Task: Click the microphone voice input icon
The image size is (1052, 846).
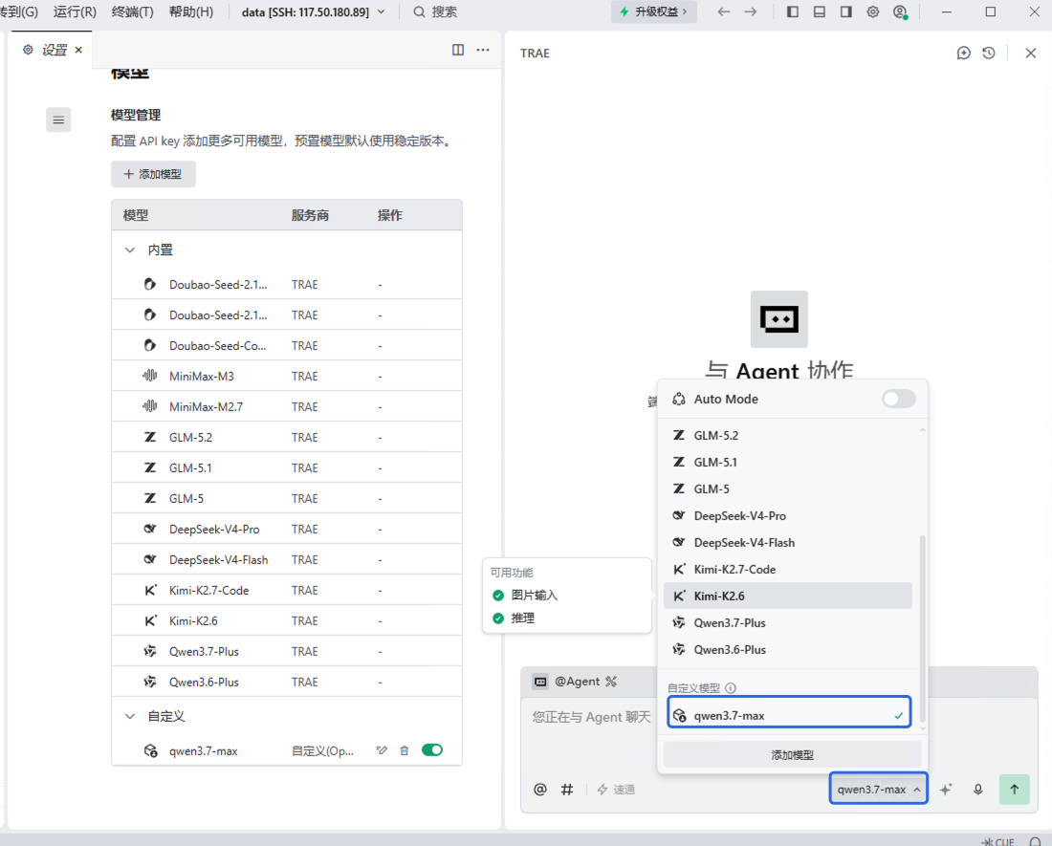Action: point(978,789)
